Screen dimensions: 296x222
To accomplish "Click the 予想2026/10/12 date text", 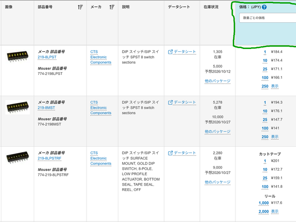I will point(217,72).
